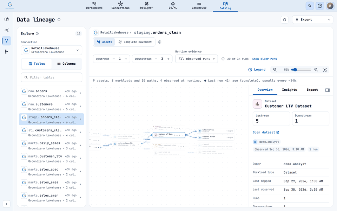Screen dimensions: 337x211
Task: Increase the Upstream level
Action: tap(126, 59)
